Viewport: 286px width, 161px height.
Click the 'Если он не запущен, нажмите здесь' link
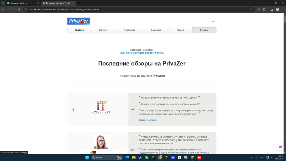142,53
